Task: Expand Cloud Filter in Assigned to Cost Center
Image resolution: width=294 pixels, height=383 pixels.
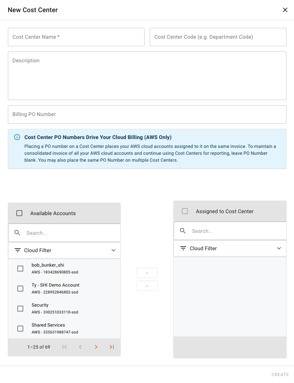Action: point(279,248)
